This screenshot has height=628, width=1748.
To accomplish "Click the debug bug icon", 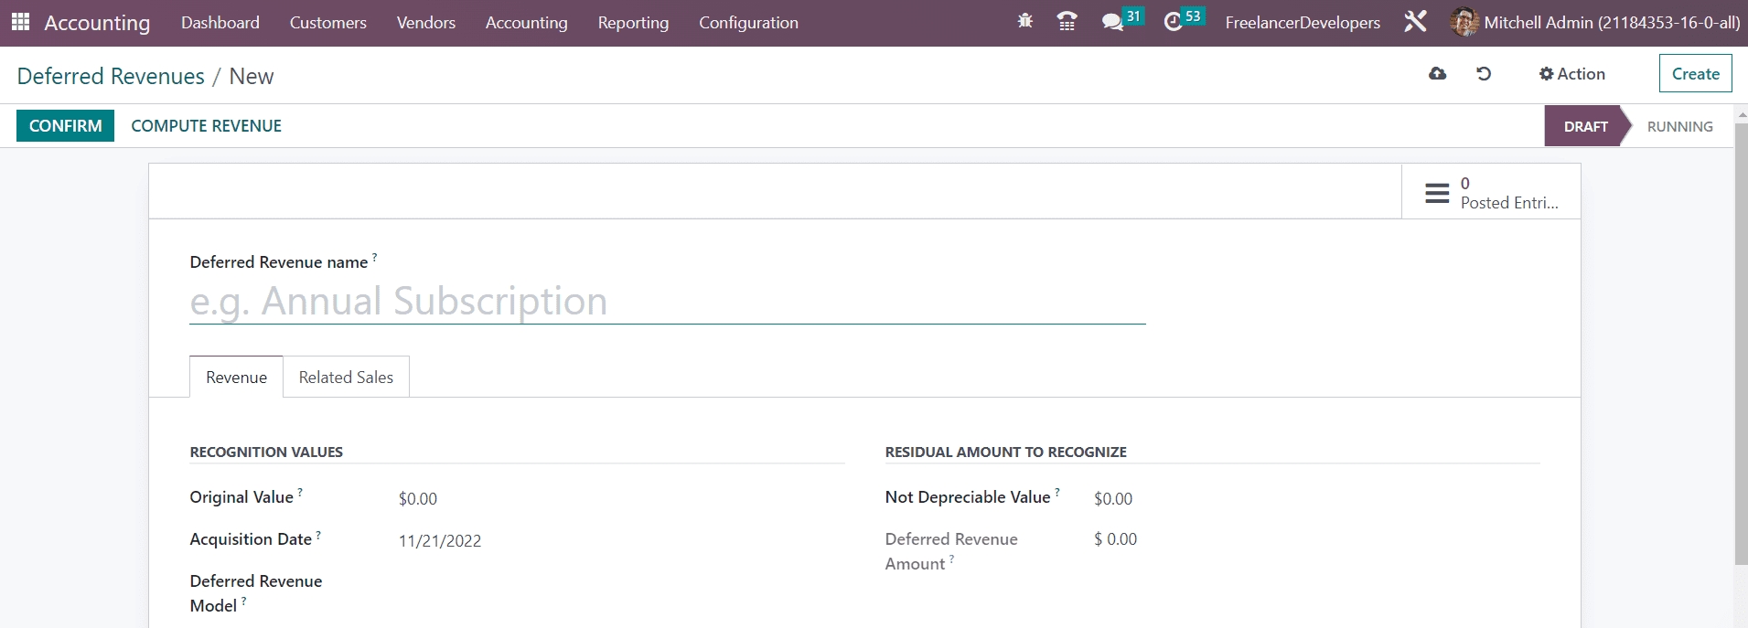I will pyautogui.click(x=1024, y=21).
